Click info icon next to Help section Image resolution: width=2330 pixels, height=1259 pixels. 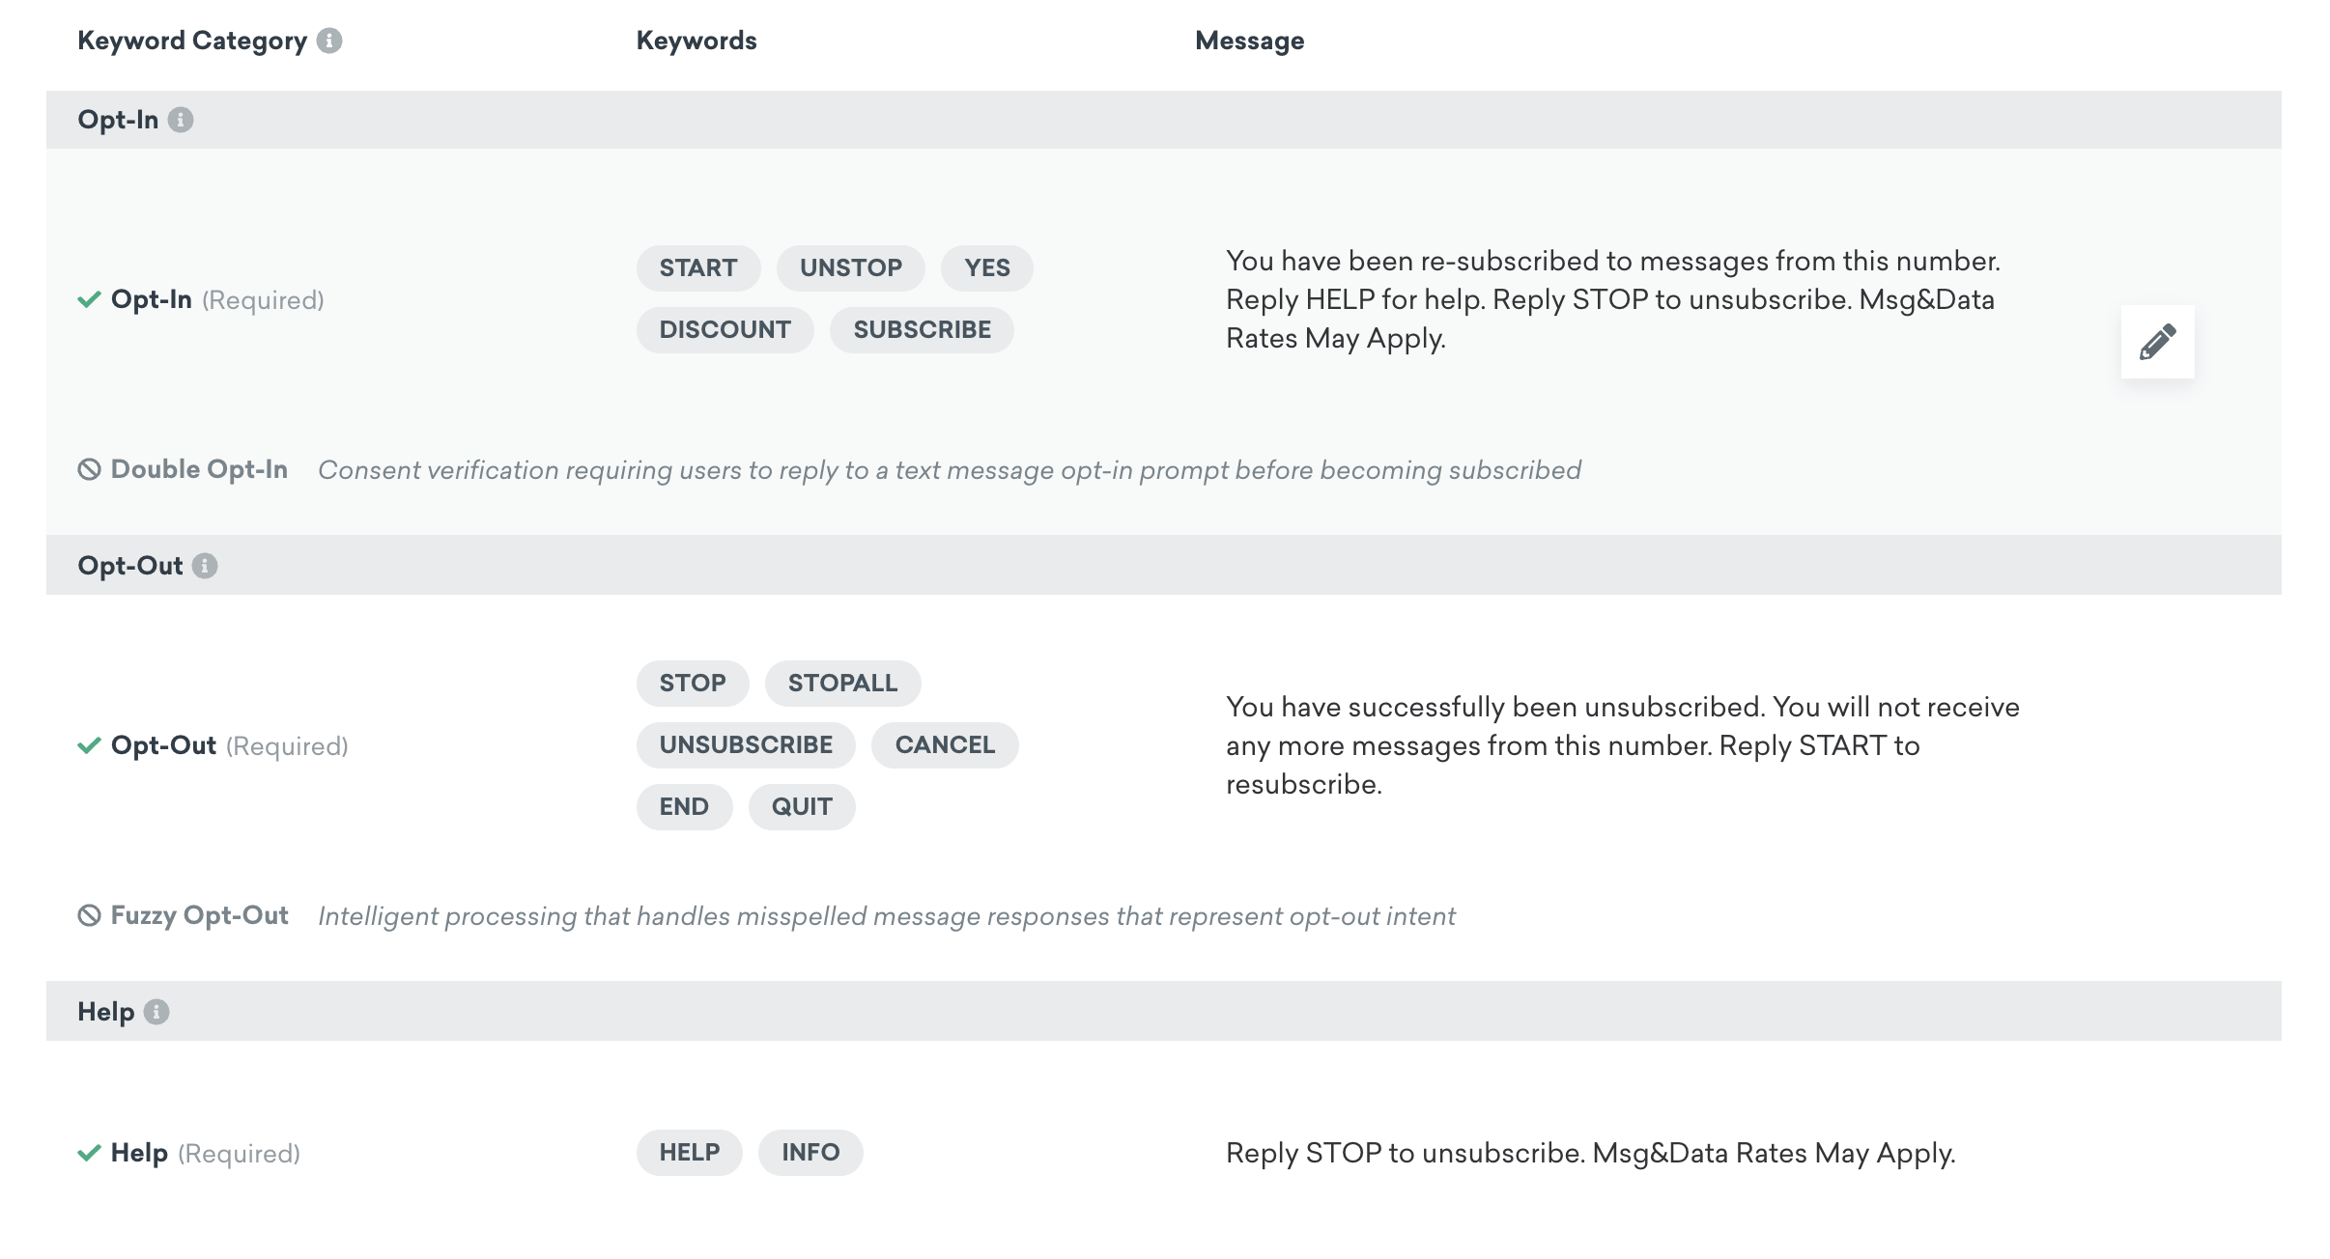click(x=156, y=1012)
